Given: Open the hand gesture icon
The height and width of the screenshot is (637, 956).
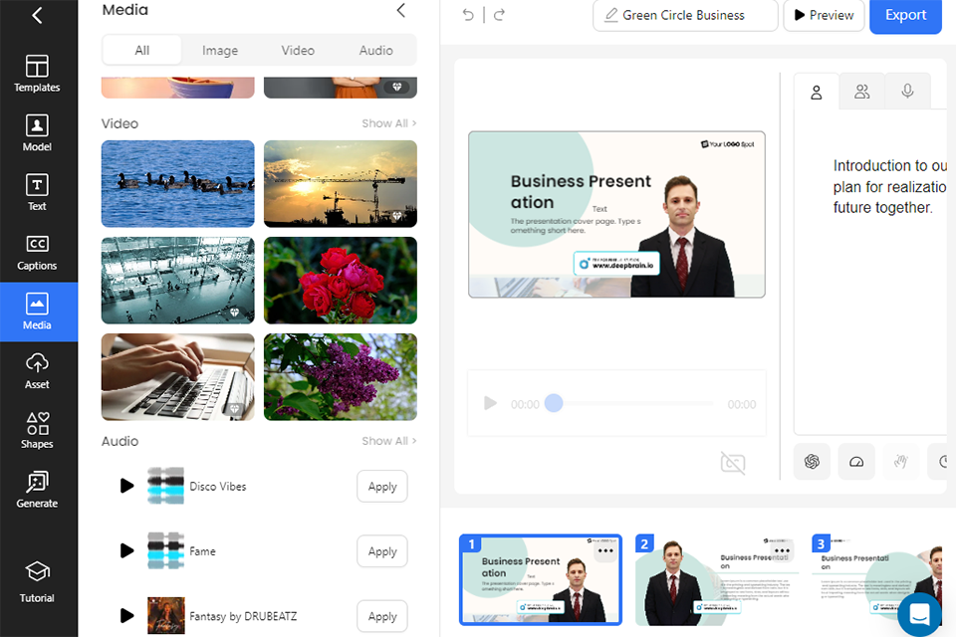Looking at the screenshot, I should pos(901,462).
